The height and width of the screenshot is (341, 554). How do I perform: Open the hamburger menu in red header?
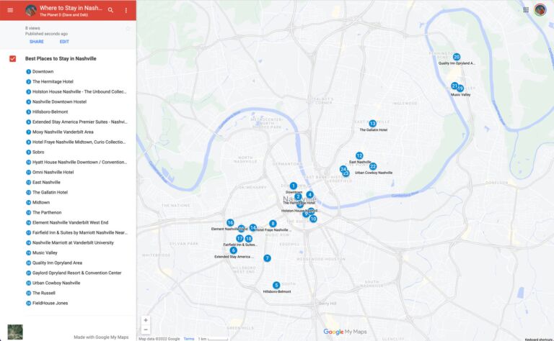tap(10, 10)
